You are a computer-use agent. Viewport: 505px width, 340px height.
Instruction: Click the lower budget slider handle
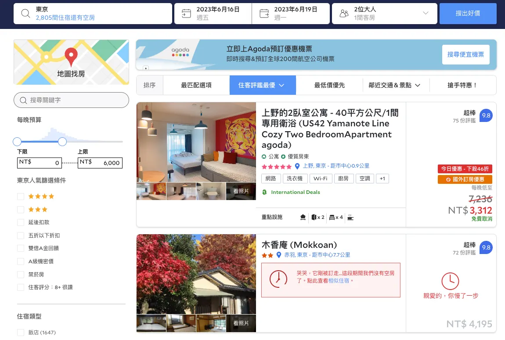[x=17, y=142]
